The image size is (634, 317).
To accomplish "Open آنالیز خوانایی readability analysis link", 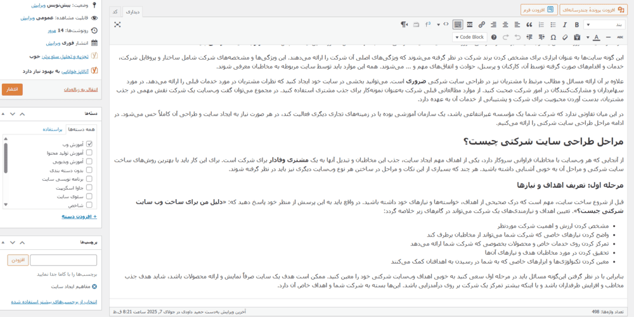I will (75, 71).
